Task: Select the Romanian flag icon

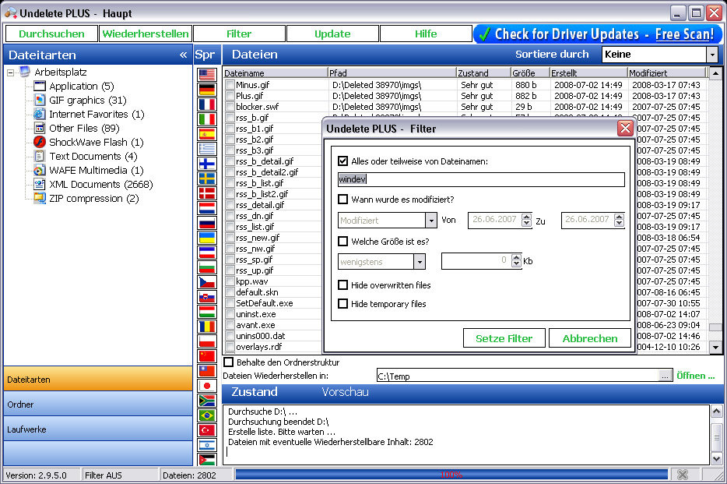Action: point(207,327)
